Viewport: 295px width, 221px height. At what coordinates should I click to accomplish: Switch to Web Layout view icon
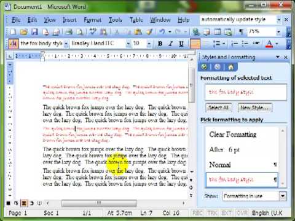point(16,203)
